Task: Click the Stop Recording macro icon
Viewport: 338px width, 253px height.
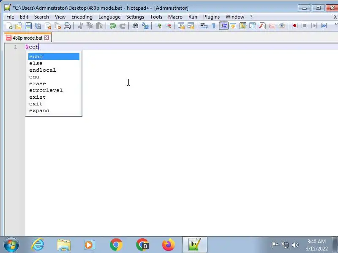Action: pos(304,26)
